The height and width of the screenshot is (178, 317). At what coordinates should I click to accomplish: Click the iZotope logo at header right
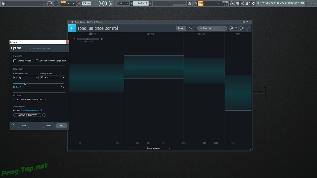click(x=248, y=28)
